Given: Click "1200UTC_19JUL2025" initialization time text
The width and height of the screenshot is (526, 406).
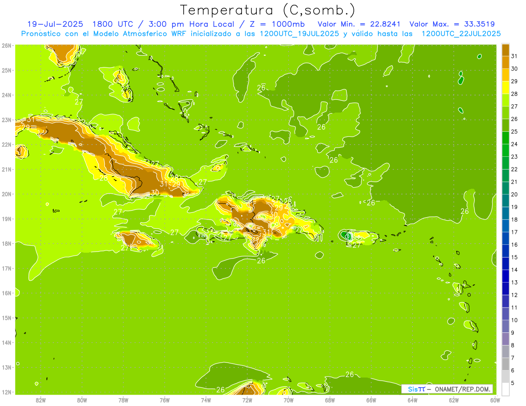Looking at the screenshot, I should (299, 34).
